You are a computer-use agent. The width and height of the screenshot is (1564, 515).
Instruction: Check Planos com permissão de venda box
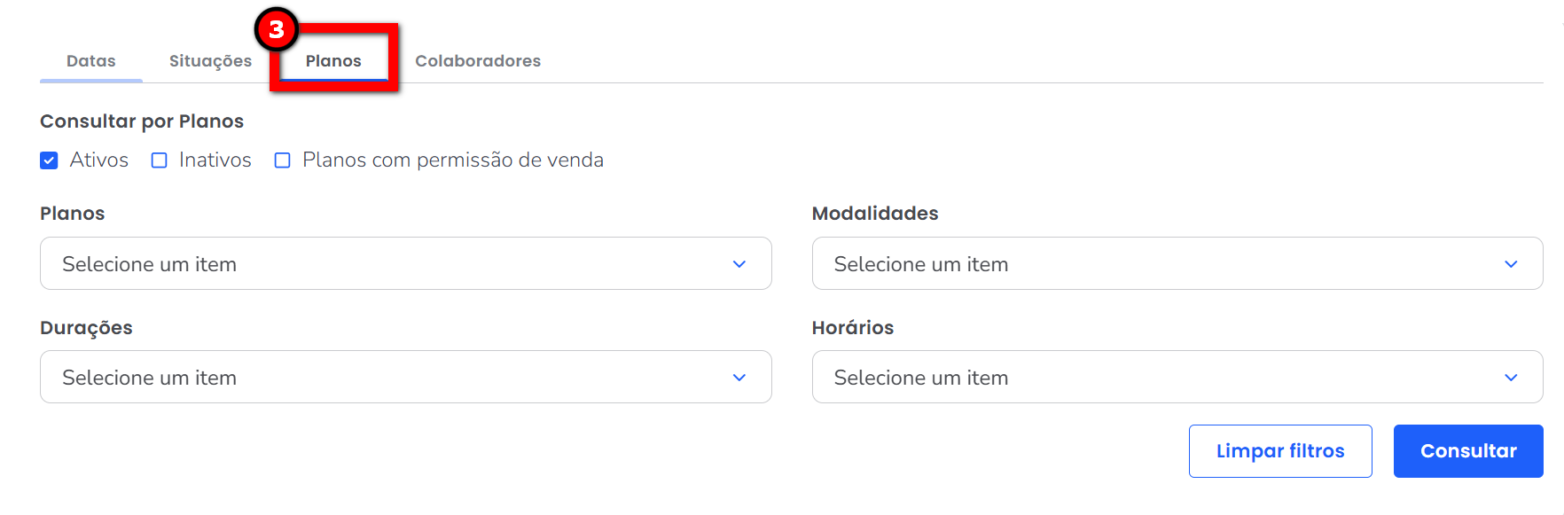(283, 160)
